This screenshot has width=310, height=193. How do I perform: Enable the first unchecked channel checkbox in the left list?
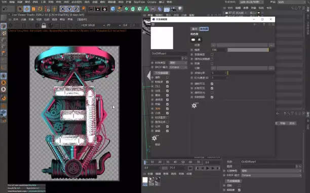click(168, 77)
